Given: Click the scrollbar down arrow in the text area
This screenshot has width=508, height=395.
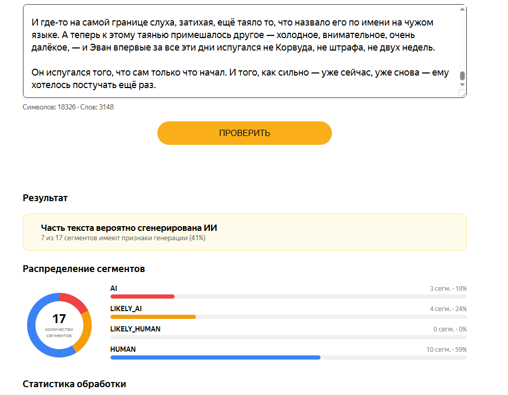Looking at the screenshot, I should point(462,84).
